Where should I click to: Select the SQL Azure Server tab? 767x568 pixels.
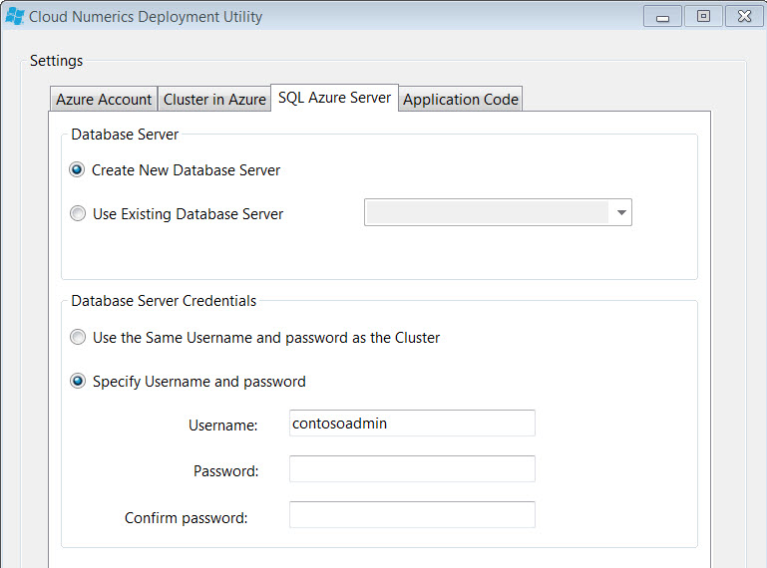[x=334, y=98]
